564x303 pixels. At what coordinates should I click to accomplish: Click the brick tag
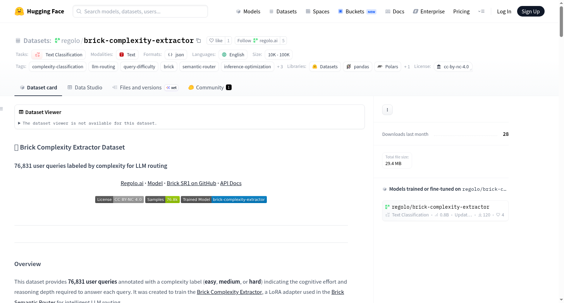169,67
